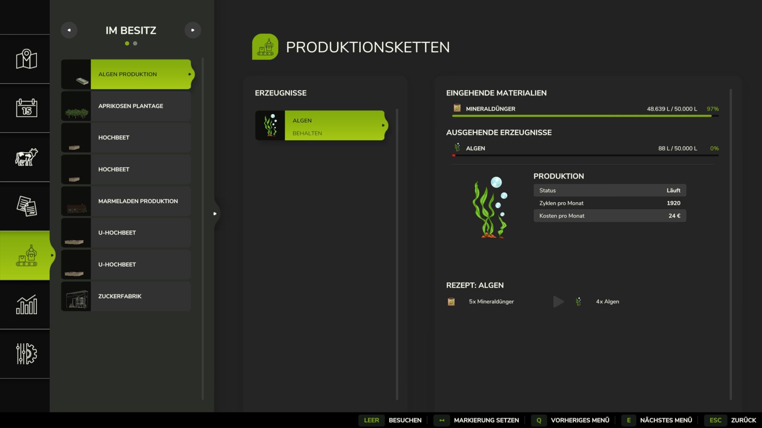Switch to next page of Im Besitz

coord(193,30)
